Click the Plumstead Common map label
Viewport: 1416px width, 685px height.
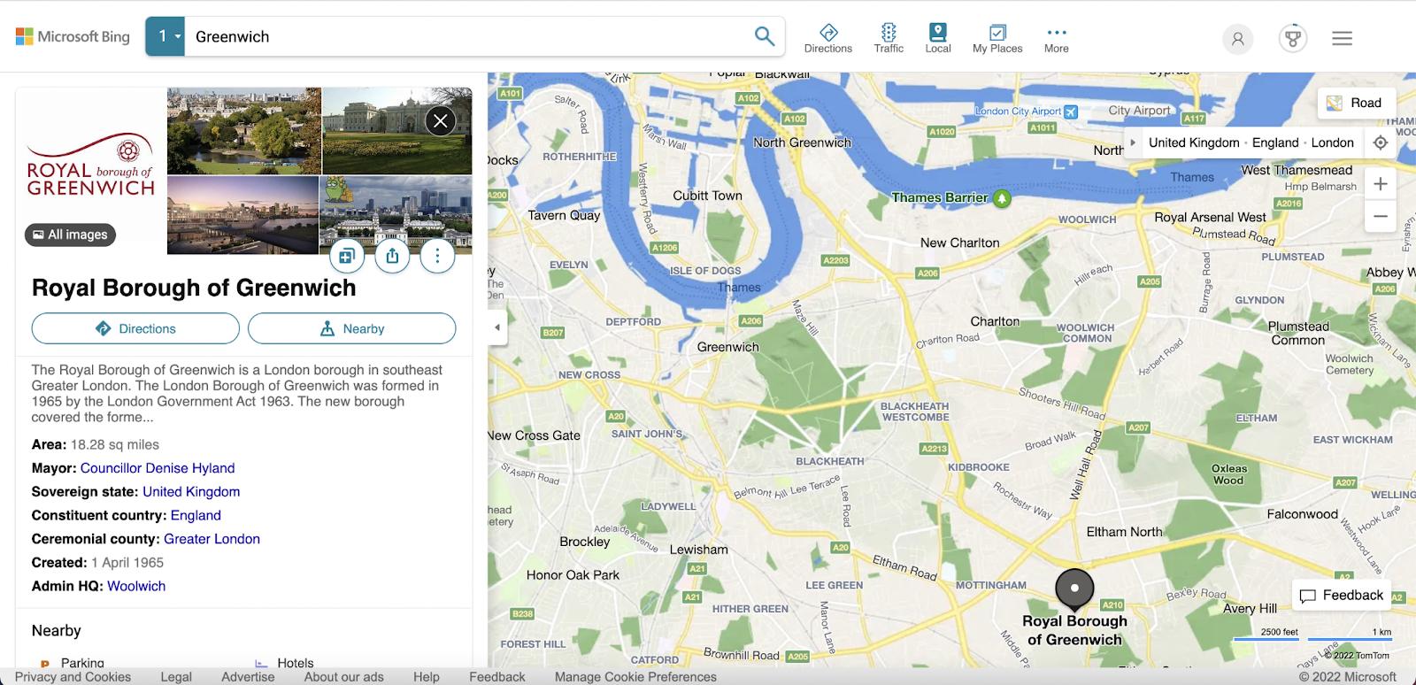click(x=1298, y=333)
